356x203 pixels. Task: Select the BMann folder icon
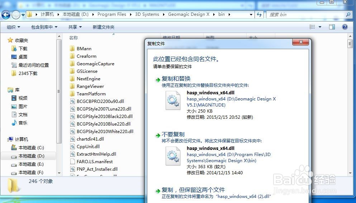72,48
